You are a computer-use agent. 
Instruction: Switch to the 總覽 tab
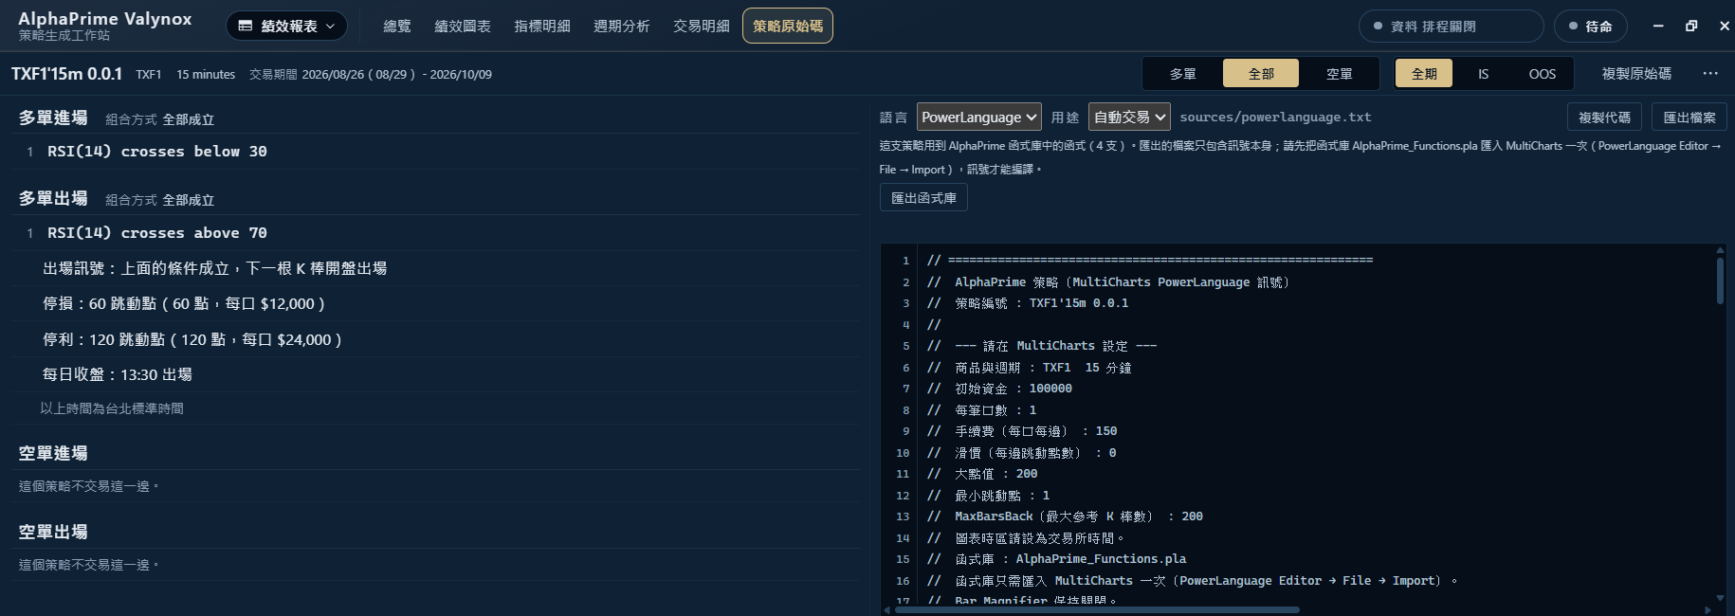[x=397, y=26]
